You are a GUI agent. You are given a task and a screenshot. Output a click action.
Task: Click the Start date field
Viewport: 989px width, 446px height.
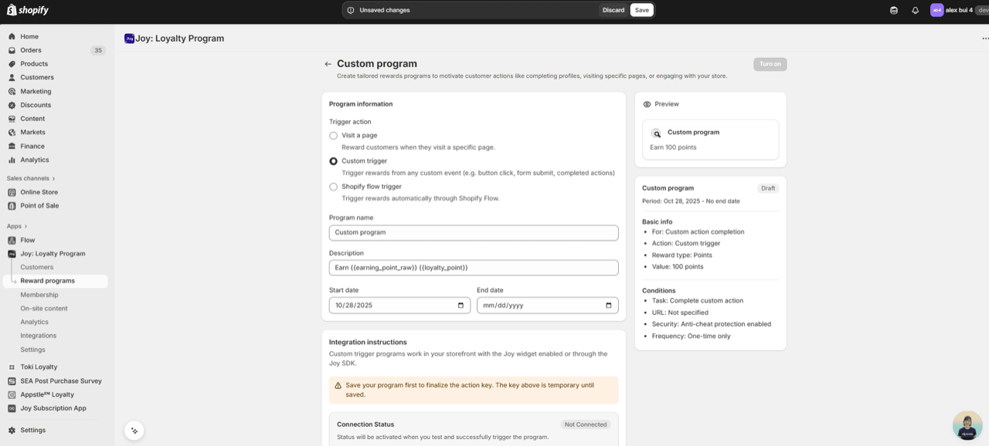click(x=399, y=306)
